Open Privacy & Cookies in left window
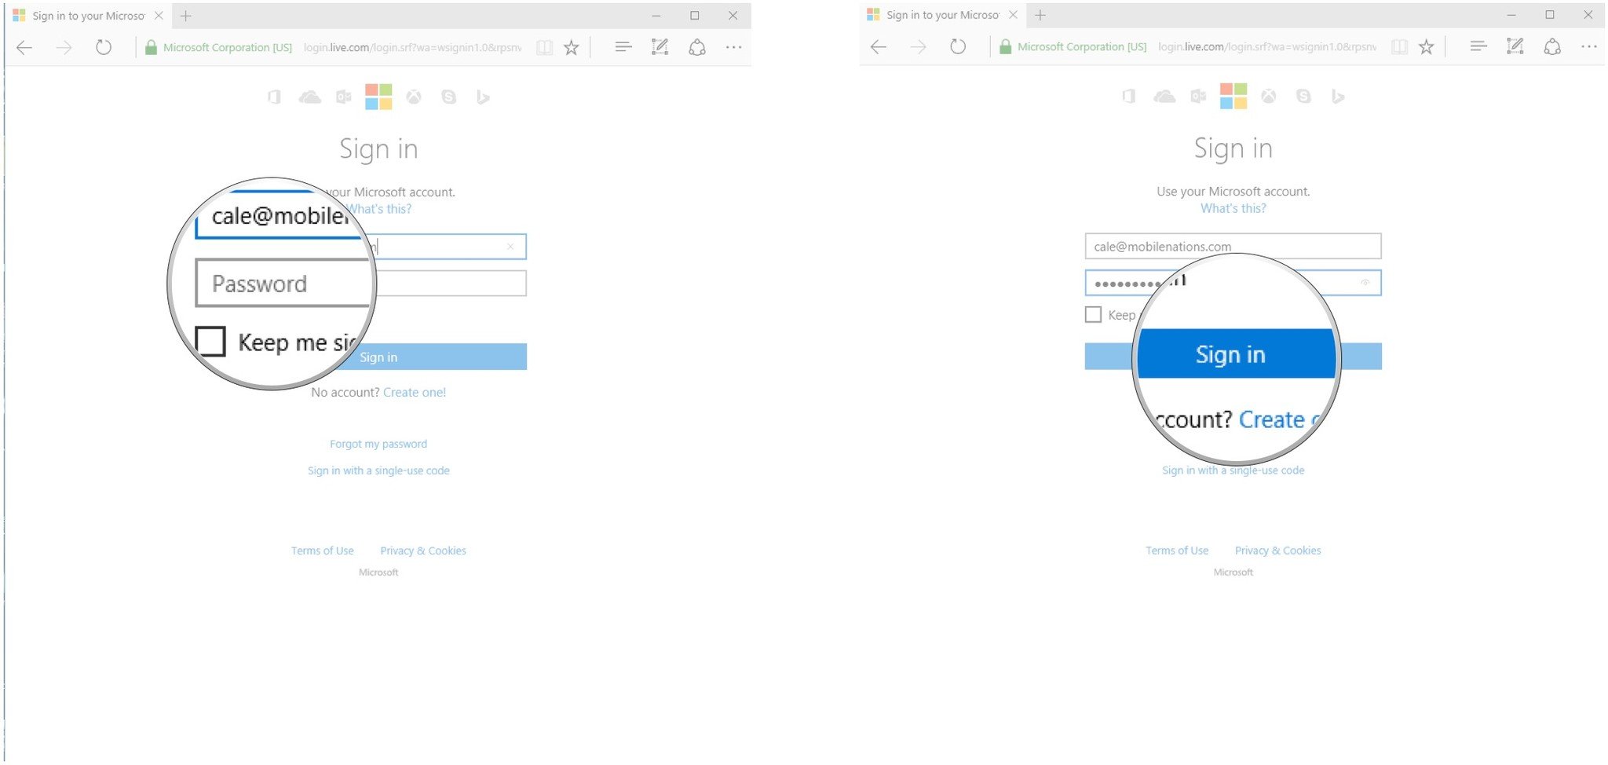 [x=423, y=551]
